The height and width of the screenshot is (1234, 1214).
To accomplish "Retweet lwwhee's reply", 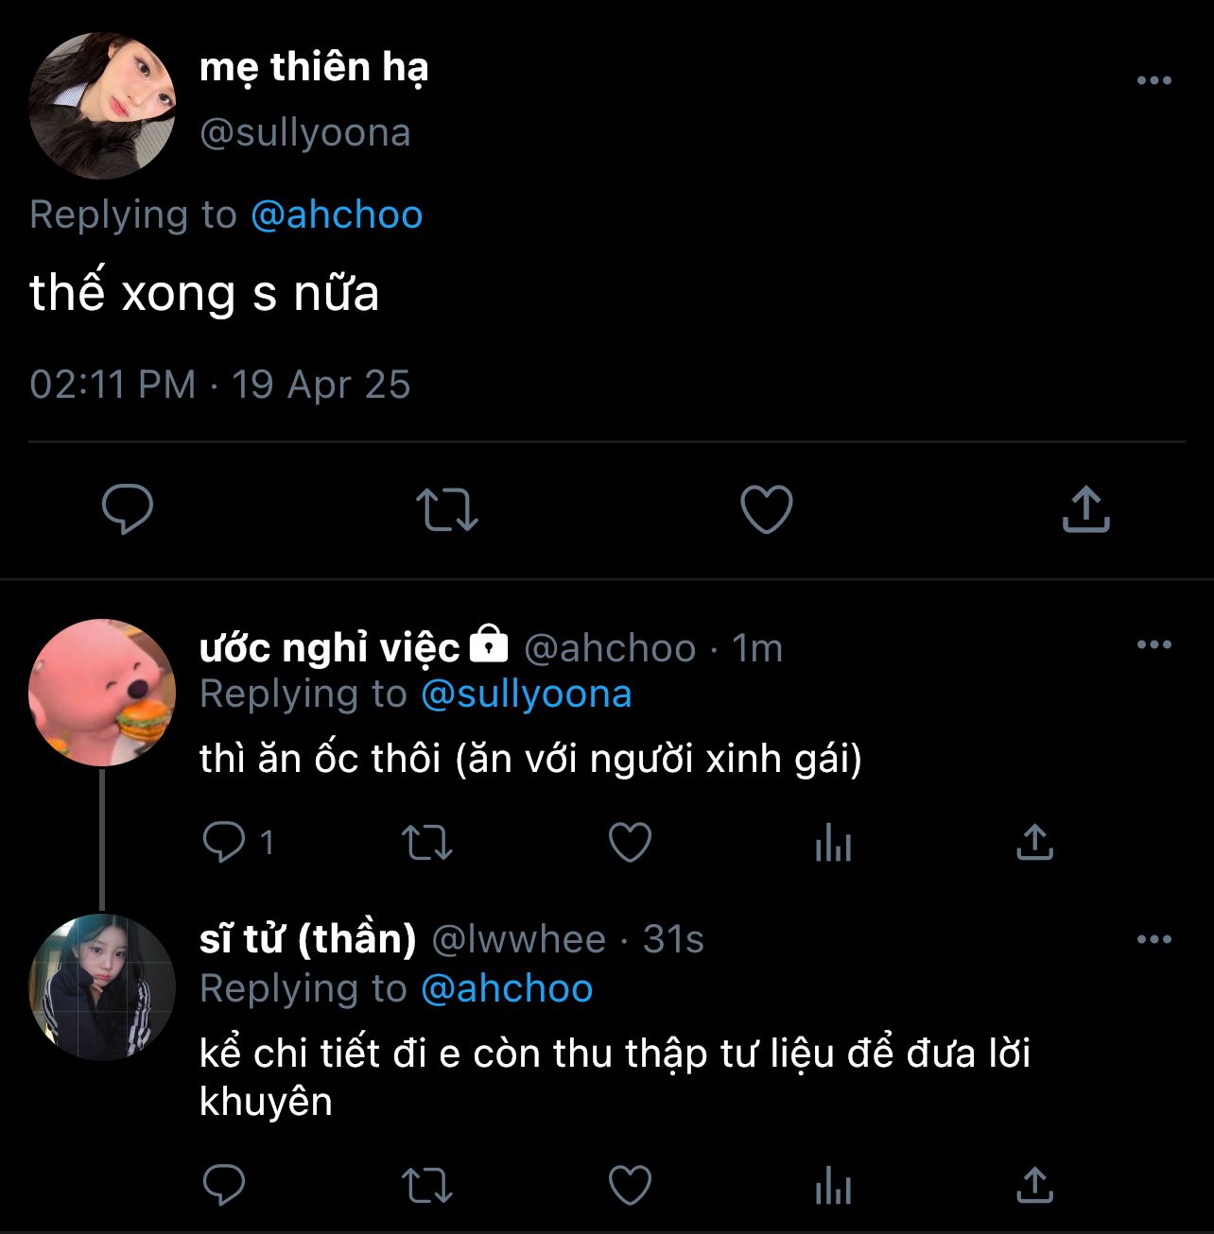I will tap(427, 1186).
